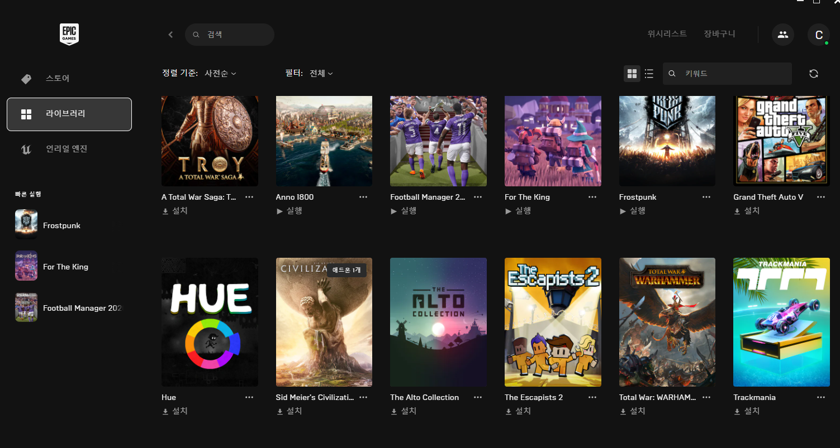840x448 pixels.
Task: Click the 검색 search field
Action: [230, 35]
